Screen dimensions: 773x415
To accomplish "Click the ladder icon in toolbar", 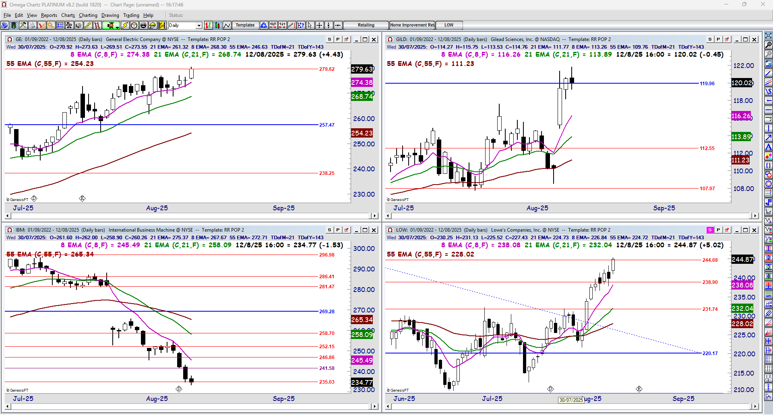I will point(97,25).
